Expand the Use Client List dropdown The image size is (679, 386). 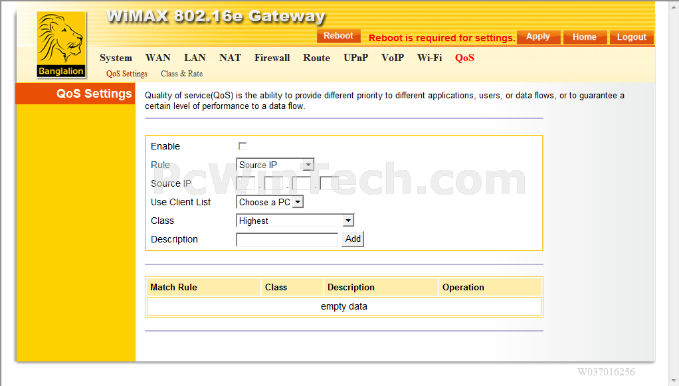269,203
